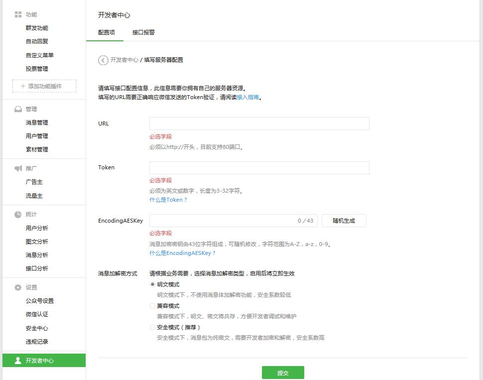Open 违规记录 in the sidebar
Screen dimensions: 483x380
click(x=37, y=342)
